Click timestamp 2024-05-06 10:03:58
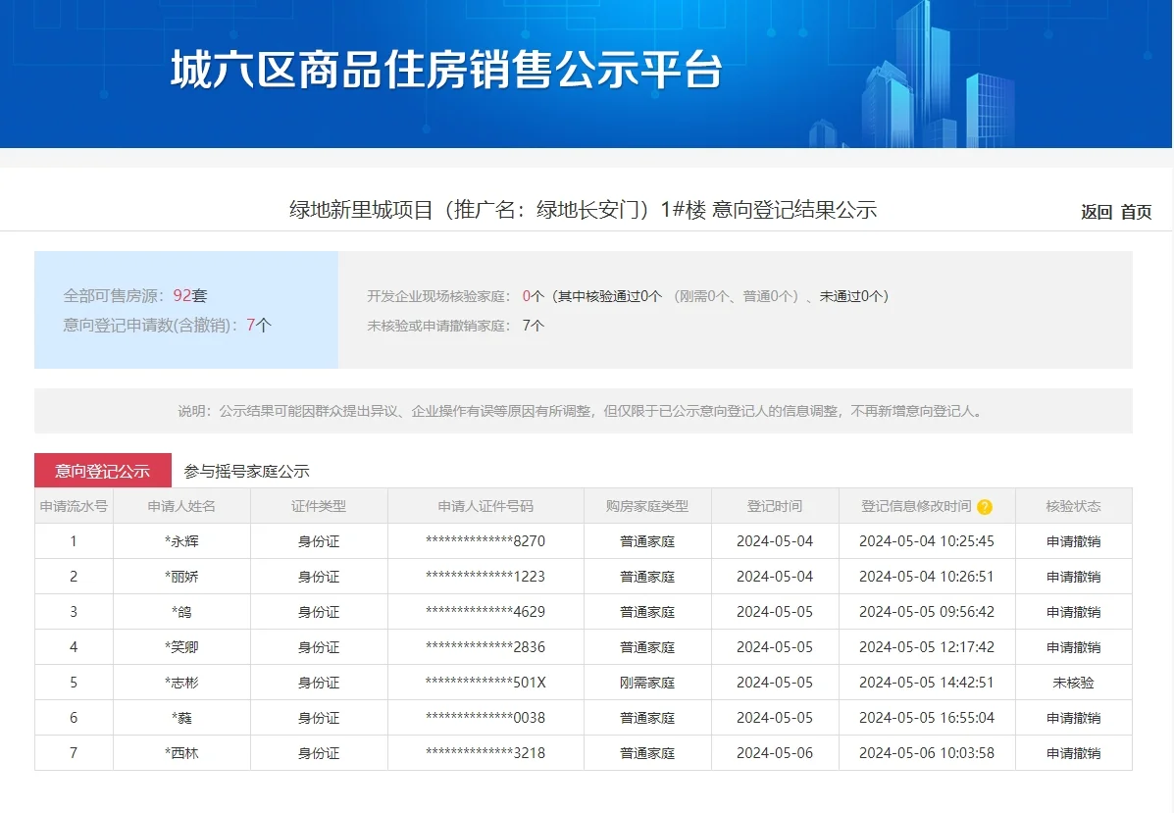This screenshot has height=813, width=1174. pos(926,752)
